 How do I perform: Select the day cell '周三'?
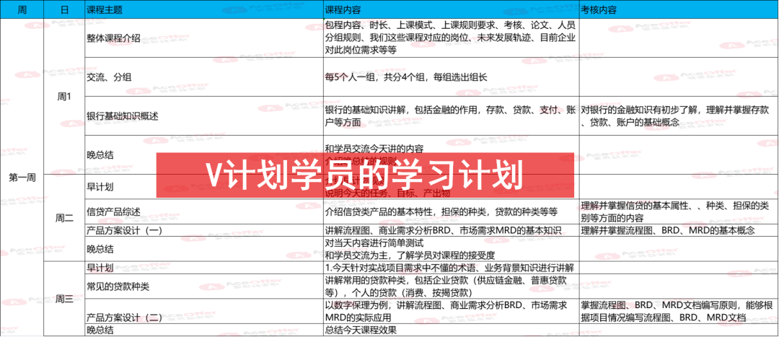point(64,298)
